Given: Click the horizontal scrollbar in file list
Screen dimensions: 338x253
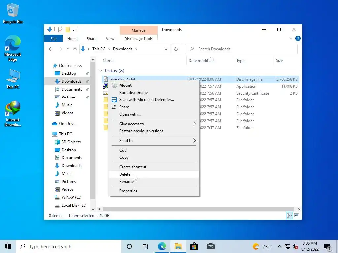Looking at the screenshot, I should 198,209.
